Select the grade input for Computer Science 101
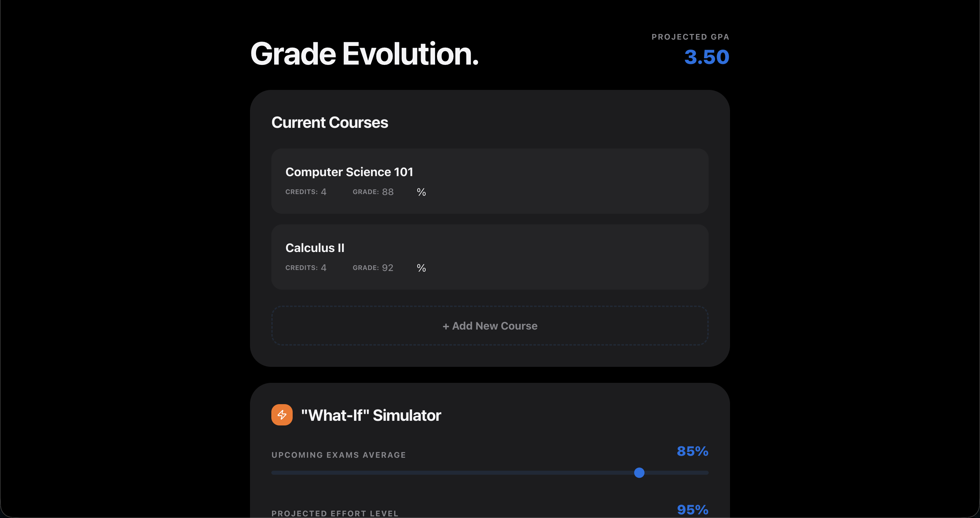980x518 pixels. [388, 191]
